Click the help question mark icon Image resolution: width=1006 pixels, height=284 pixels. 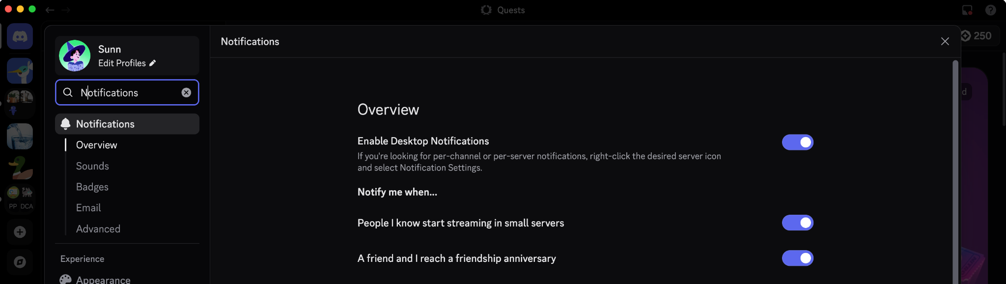pos(991,10)
